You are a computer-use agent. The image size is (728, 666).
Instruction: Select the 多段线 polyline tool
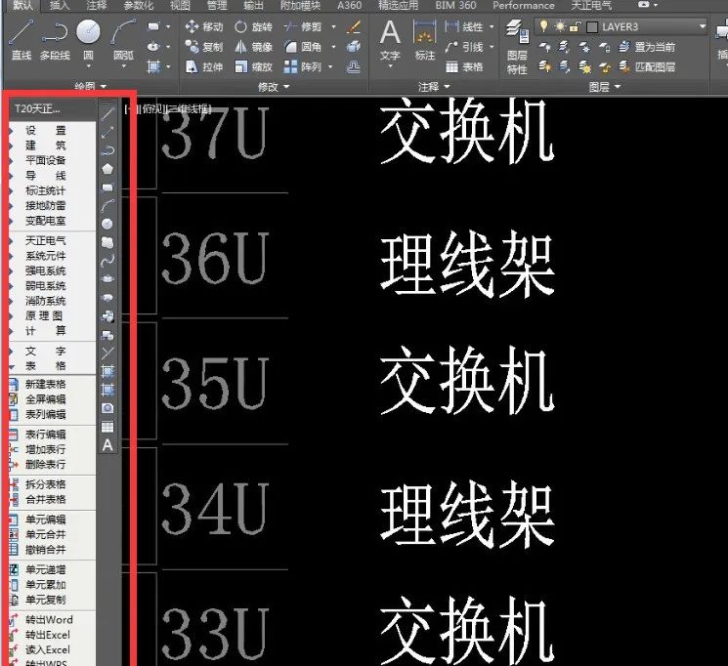click(x=55, y=40)
